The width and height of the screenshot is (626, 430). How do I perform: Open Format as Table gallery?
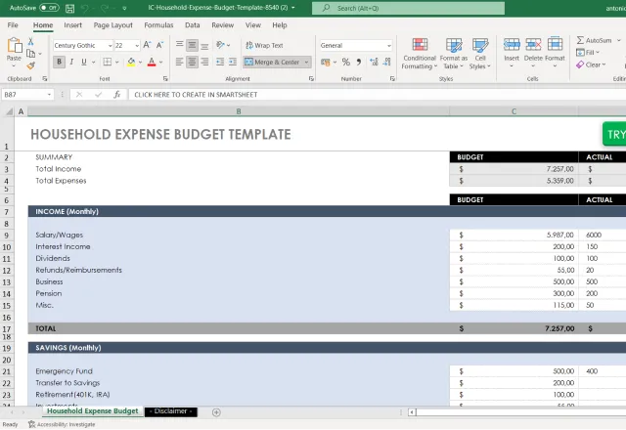454,54
